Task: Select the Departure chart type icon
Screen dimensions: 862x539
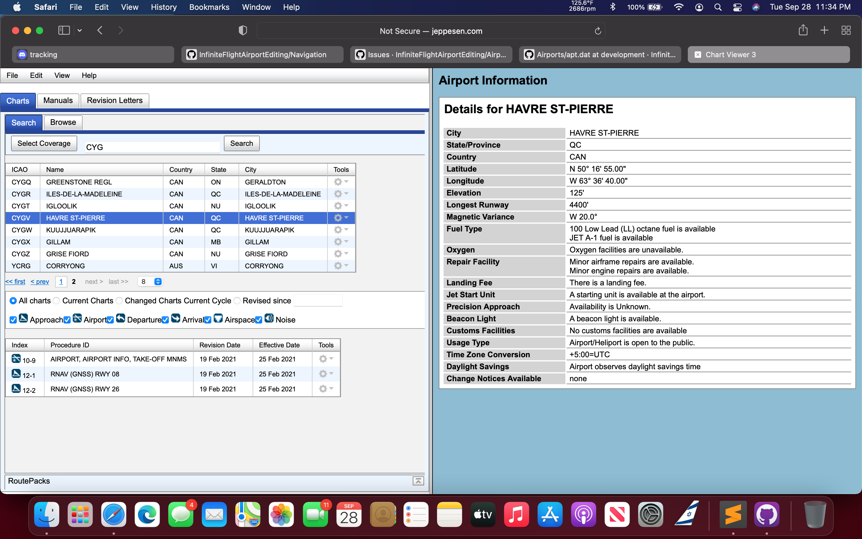Action: 121,318
